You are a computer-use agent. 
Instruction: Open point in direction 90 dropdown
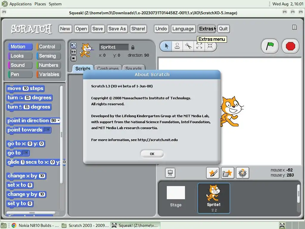point(58,120)
